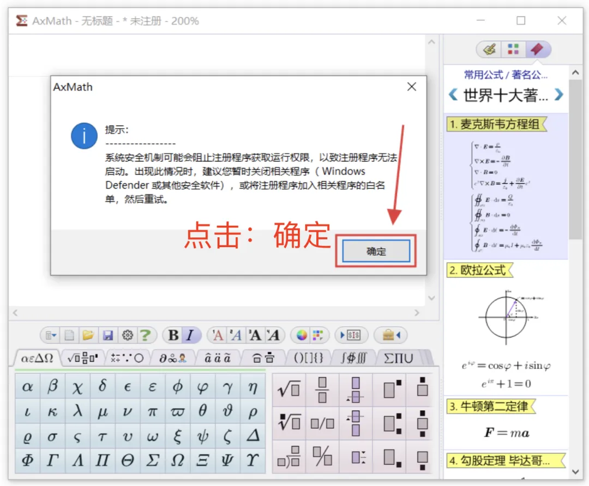Insert the capital Sigma Σ symbol
The height and width of the screenshot is (486, 589).
point(152,460)
